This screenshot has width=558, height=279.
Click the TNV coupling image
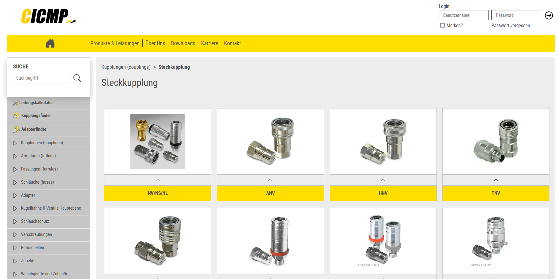pos(496,141)
